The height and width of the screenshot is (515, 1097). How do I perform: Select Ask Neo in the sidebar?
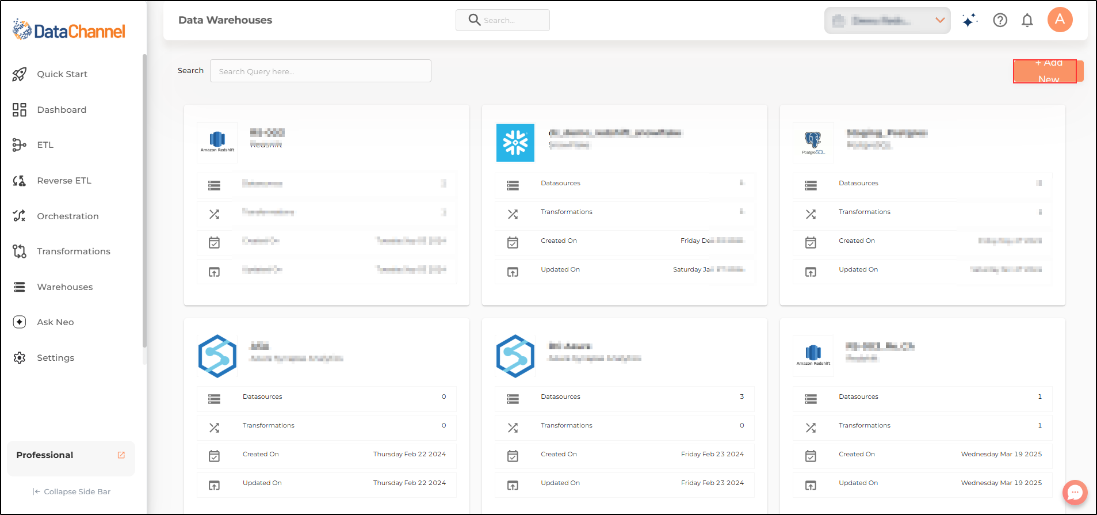(x=55, y=322)
